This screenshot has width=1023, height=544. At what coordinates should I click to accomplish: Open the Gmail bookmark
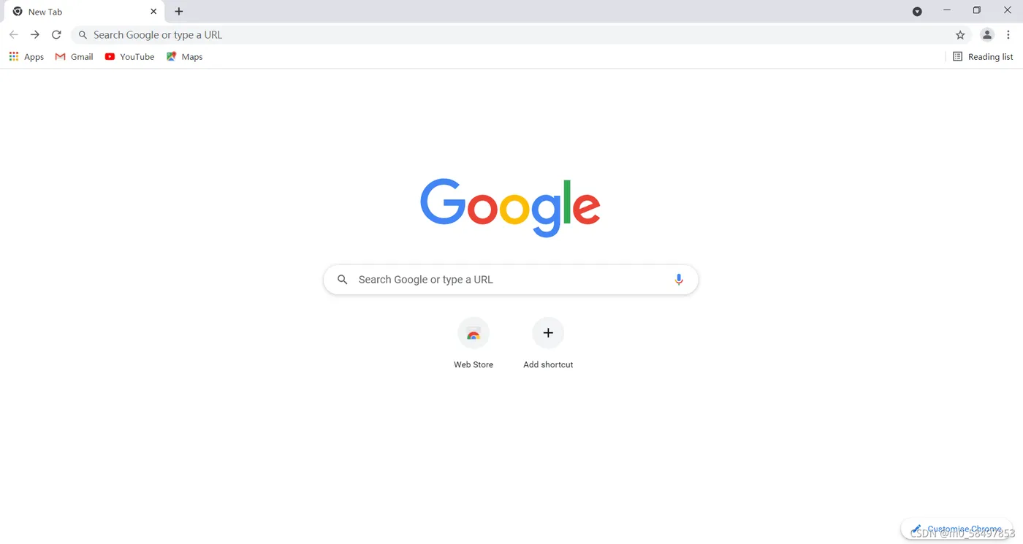74,56
